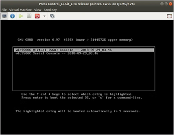174x135 pixels.
Task: Open the Virtual Machine menu
Action: [20, 10]
